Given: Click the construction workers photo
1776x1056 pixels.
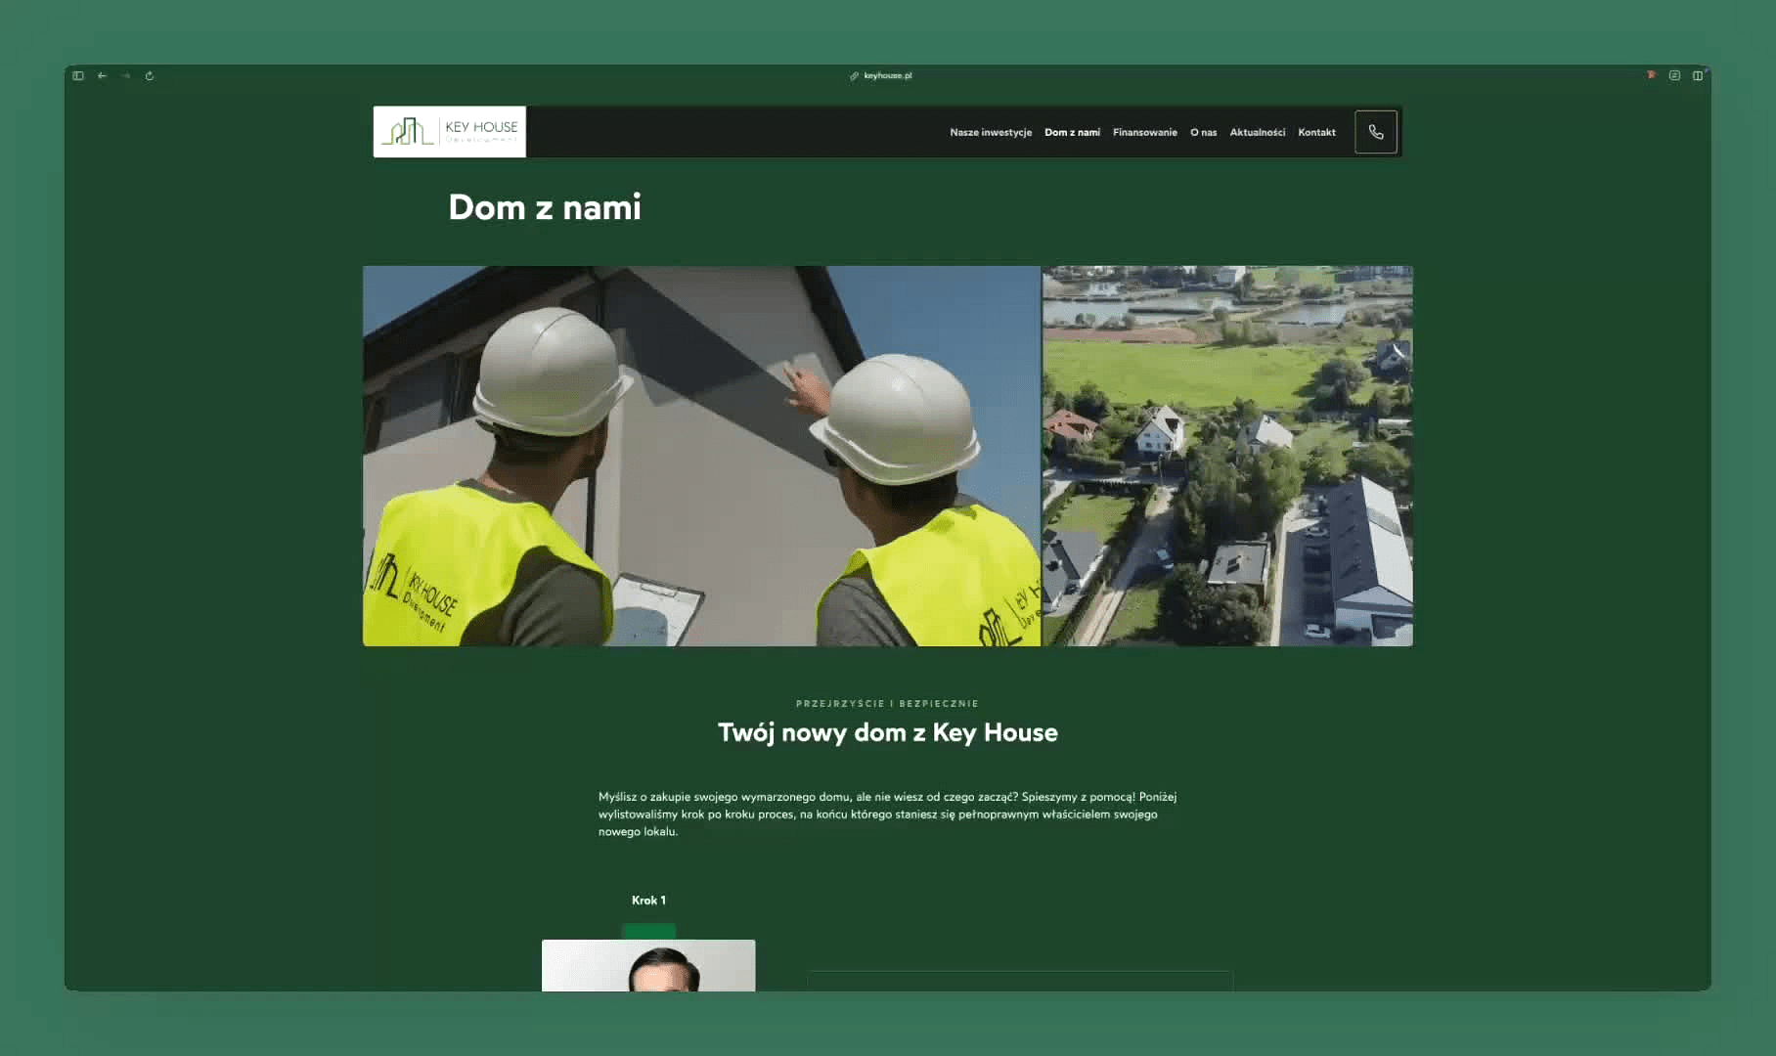Looking at the screenshot, I should pos(701,456).
